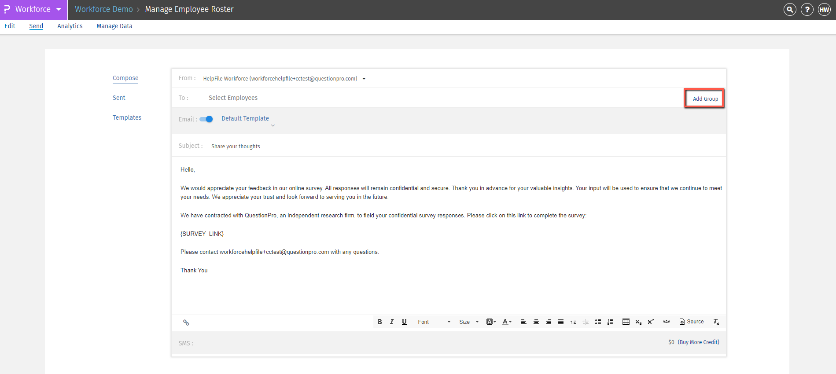Go to the Manage Data tab
This screenshot has width=836, height=374.
coord(114,26)
